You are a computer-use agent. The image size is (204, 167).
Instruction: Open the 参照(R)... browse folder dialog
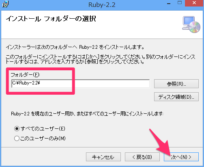point(176,84)
